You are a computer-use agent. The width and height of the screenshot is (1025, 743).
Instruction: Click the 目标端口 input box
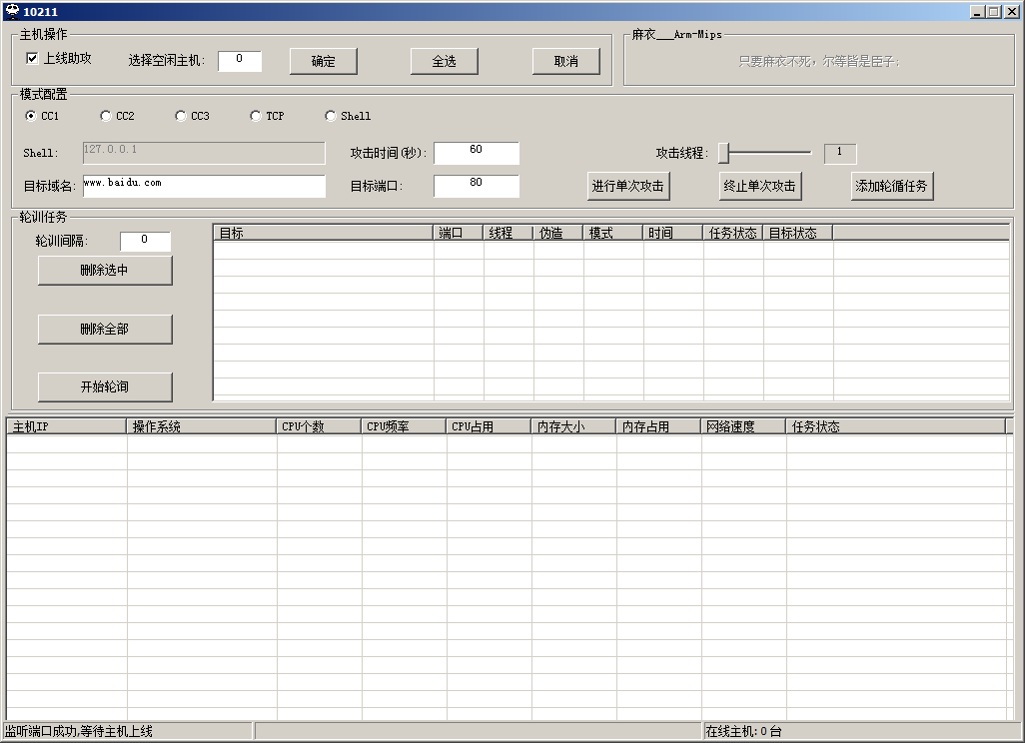coord(476,186)
